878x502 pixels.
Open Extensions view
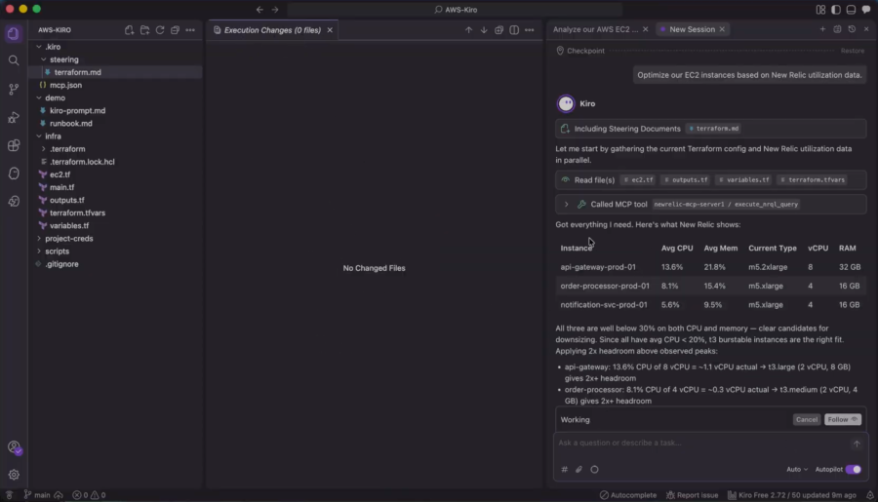click(x=14, y=145)
